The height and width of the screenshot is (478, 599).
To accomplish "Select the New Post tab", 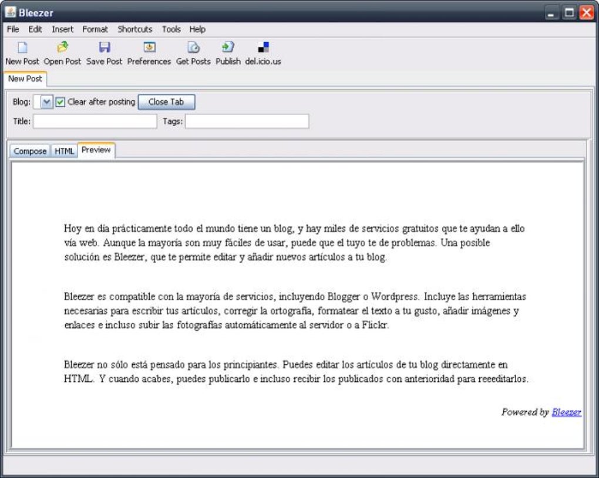I will (x=25, y=78).
